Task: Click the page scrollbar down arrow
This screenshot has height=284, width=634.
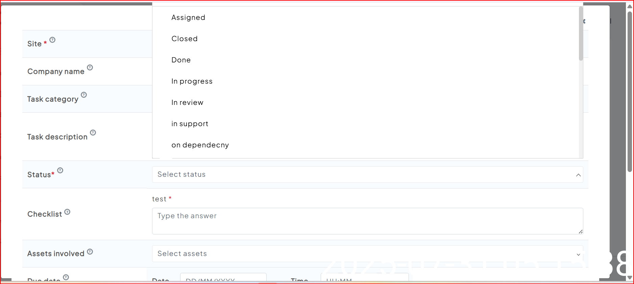Action: click(x=630, y=278)
